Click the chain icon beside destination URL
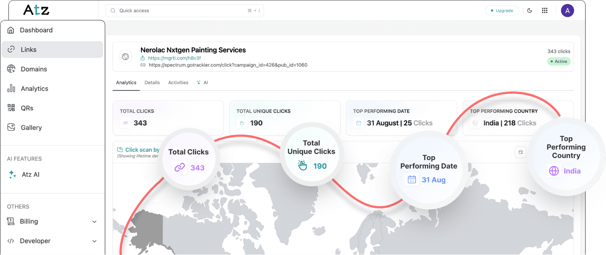This screenshot has width=606, height=255. click(143, 65)
